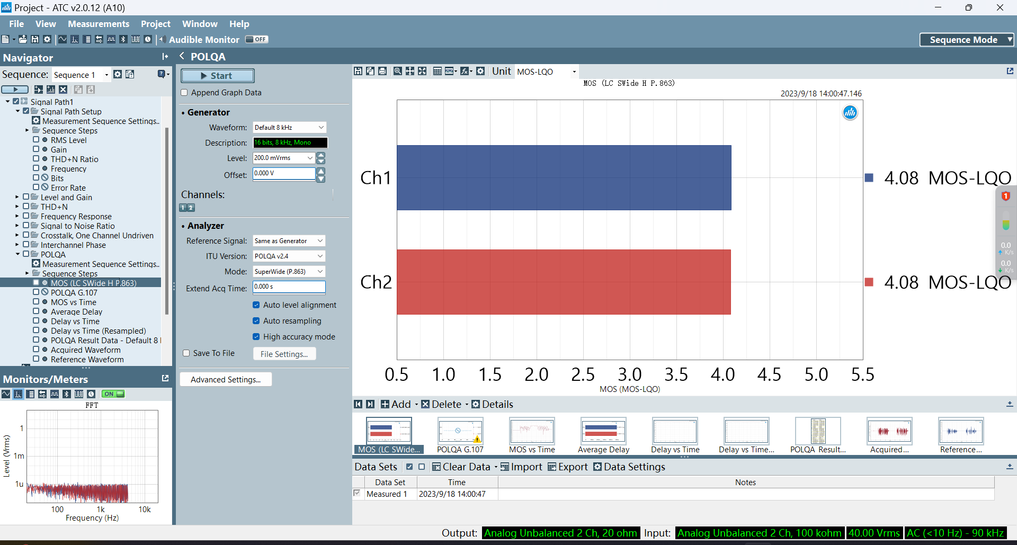Click the zoom-to-fit icon on graph toolbar
The height and width of the screenshot is (545, 1017).
click(x=422, y=71)
